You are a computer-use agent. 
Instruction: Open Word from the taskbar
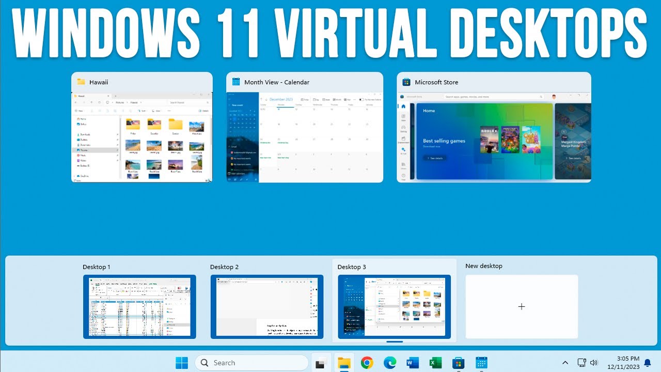413,363
